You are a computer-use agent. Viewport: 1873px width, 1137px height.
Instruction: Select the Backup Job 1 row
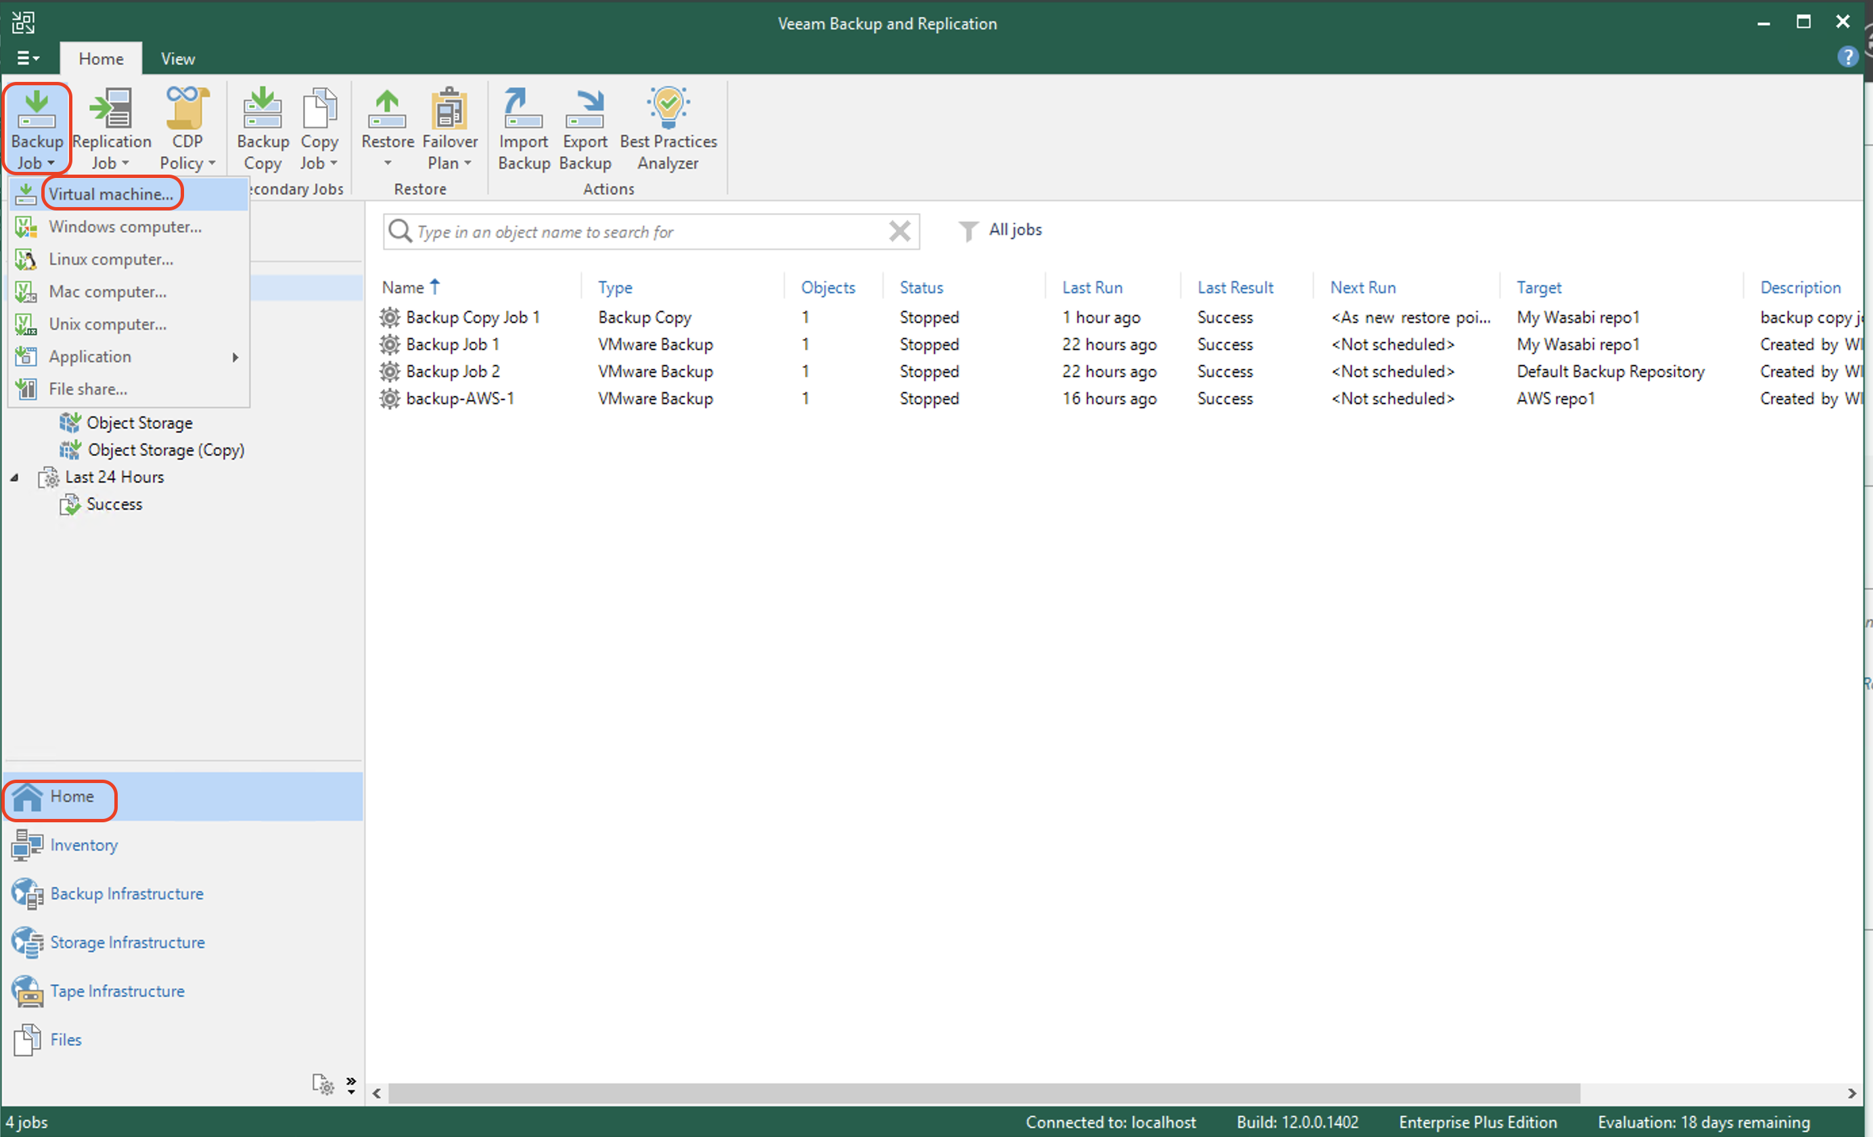point(1121,344)
